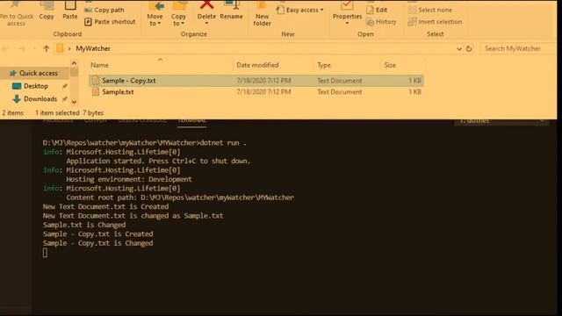Click MyWatcher in the address bar
Screen dimensions: 562x316
[93, 48]
